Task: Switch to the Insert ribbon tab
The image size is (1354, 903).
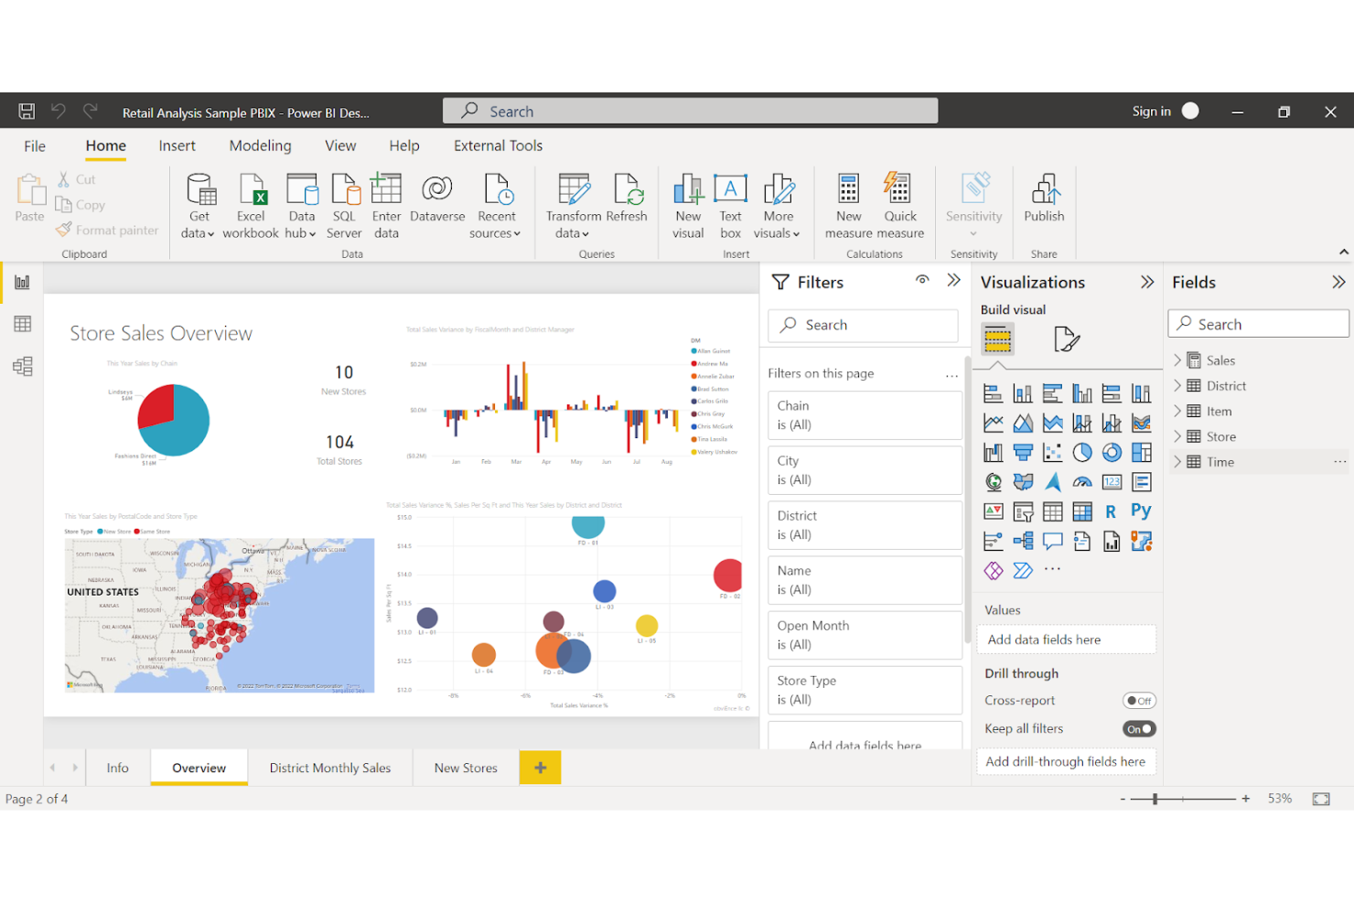Action: click(x=177, y=145)
